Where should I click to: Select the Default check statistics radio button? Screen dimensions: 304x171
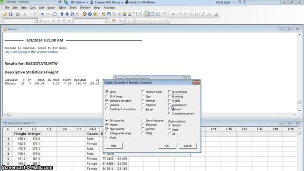click(x=170, y=125)
